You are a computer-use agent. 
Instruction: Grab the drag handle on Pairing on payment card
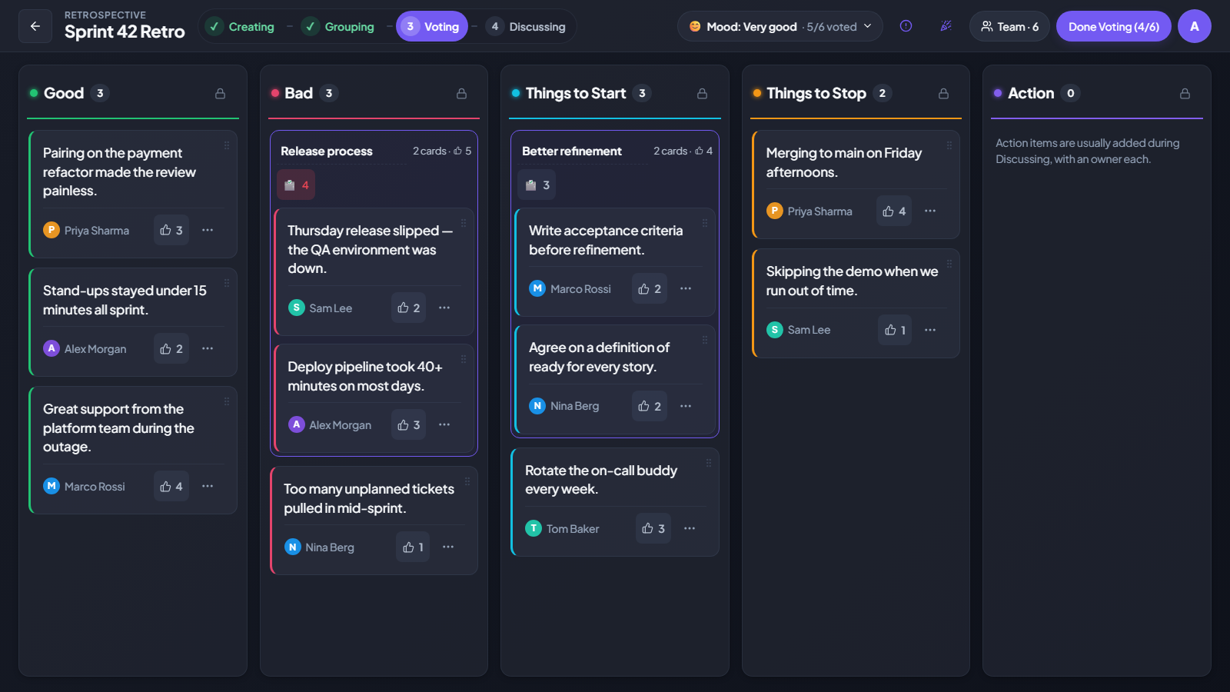pyautogui.click(x=227, y=145)
